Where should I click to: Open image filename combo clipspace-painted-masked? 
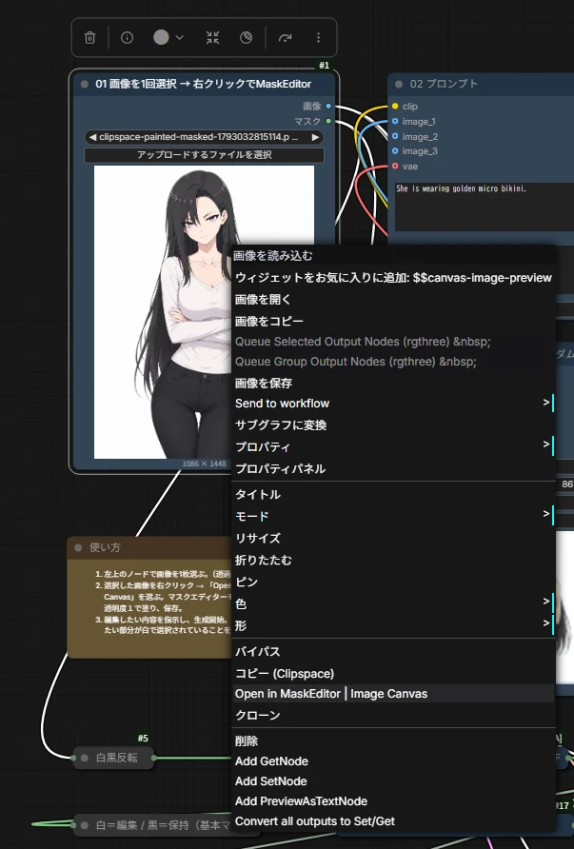pyautogui.click(x=204, y=137)
